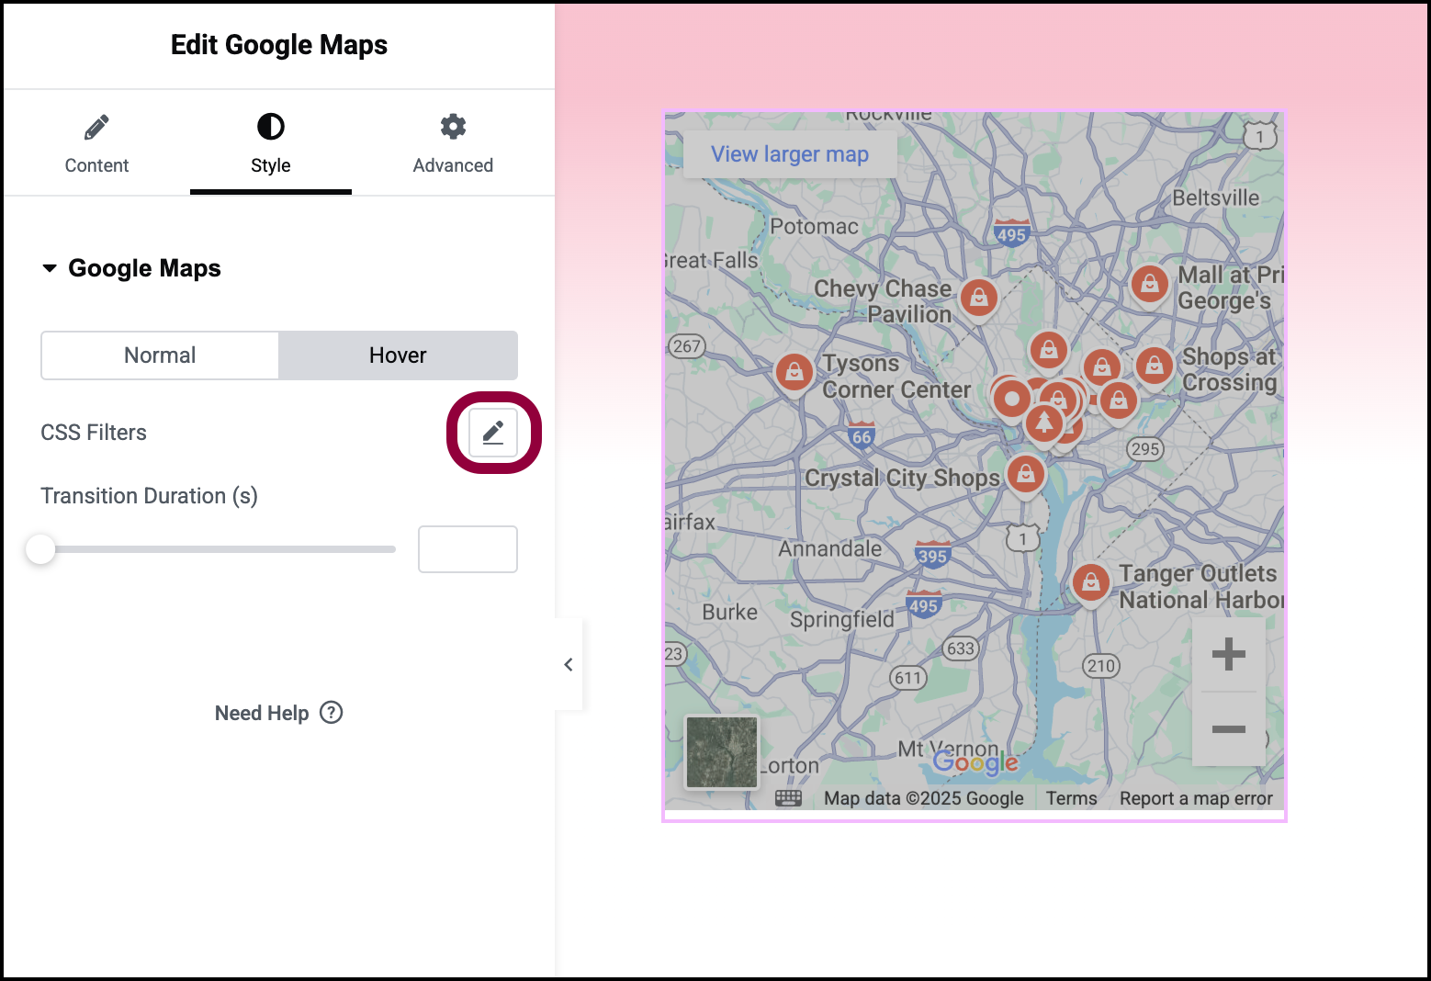Click the Google logo on the map
The width and height of the screenshot is (1431, 981).
pyautogui.click(x=975, y=762)
